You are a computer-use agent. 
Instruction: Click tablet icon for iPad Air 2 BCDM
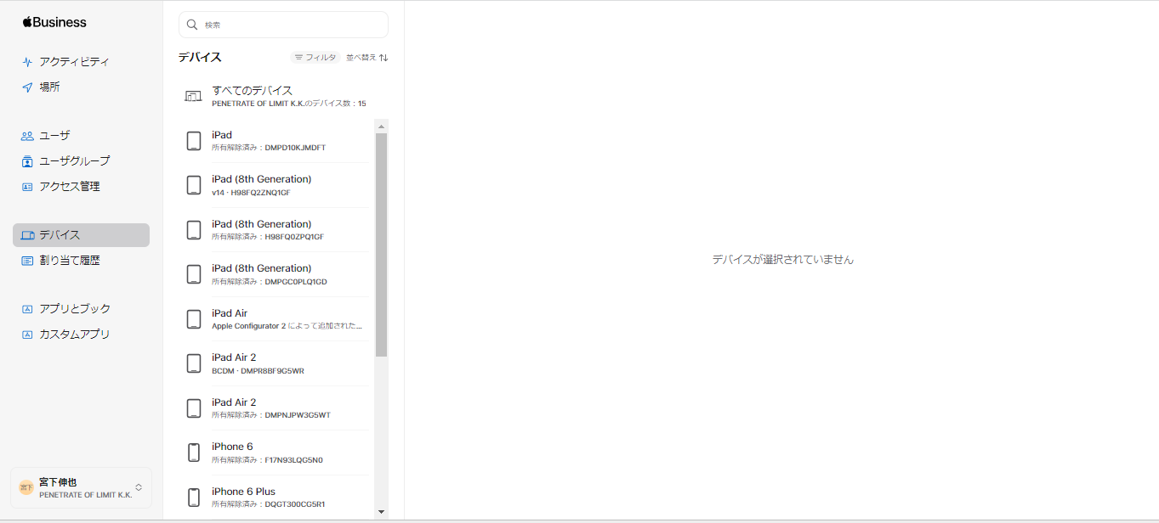click(194, 363)
